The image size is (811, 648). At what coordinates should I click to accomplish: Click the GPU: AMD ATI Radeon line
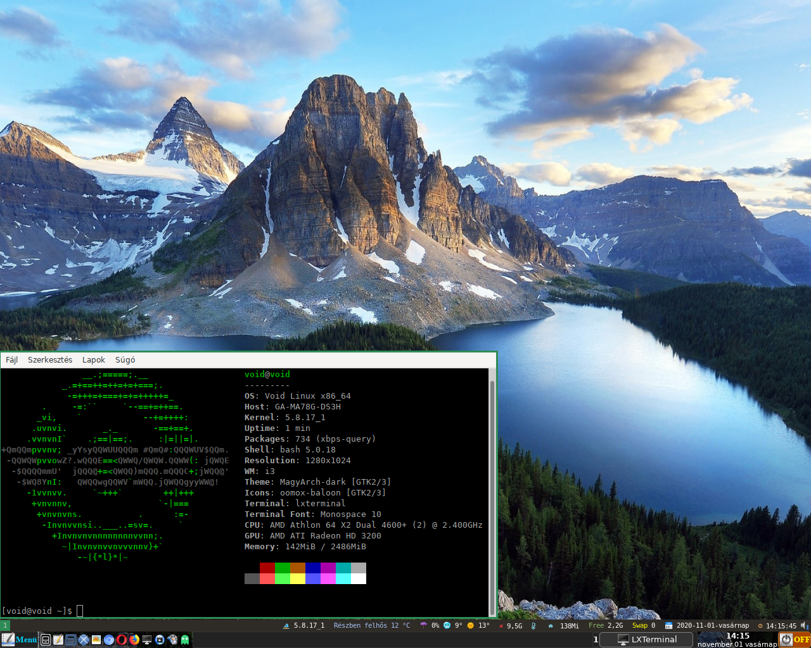click(313, 535)
